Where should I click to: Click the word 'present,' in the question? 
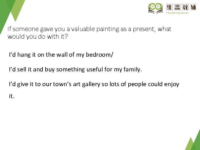[144, 29]
